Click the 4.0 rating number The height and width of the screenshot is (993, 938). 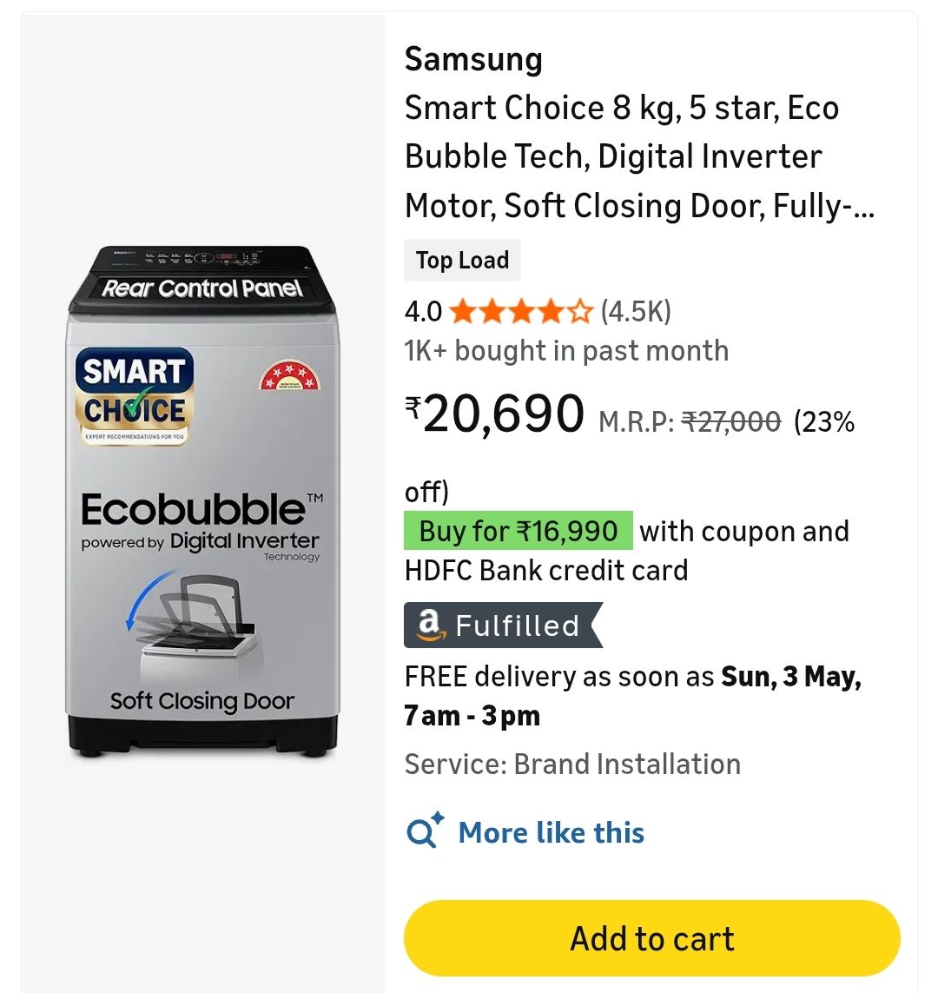click(424, 312)
